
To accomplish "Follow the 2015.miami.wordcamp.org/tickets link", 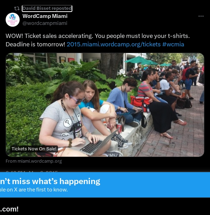I will click(x=113, y=44).
